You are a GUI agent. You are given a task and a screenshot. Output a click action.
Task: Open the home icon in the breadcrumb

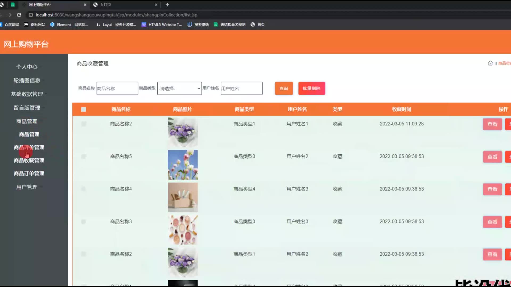click(490, 63)
